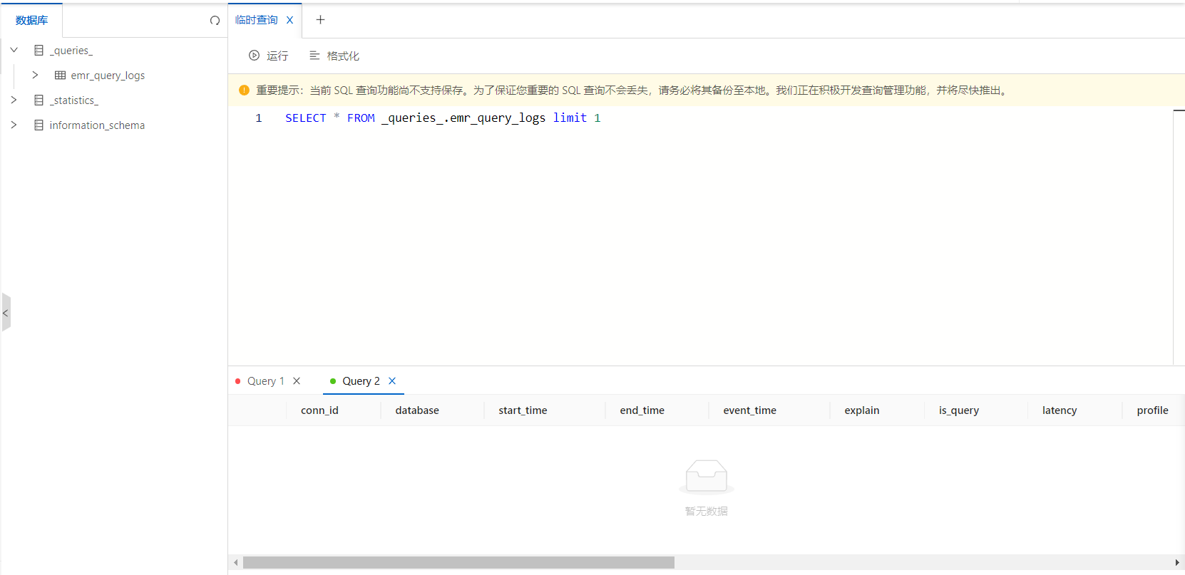Select the 数据库 tab
The height and width of the screenshot is (575, 1185).
pos(31,21)
